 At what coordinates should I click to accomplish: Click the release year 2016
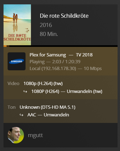pos(46,25)
